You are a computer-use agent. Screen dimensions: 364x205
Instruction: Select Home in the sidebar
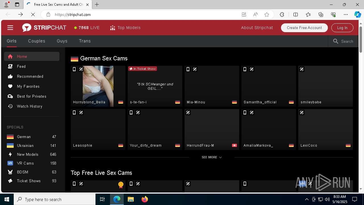pyautogui.click(x=32, y=56)
